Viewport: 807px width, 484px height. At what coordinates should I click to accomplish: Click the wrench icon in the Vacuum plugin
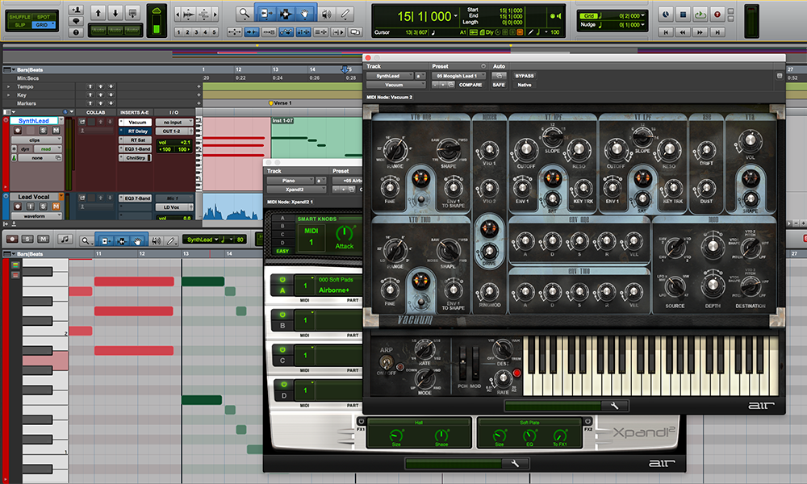pos(614,406)
